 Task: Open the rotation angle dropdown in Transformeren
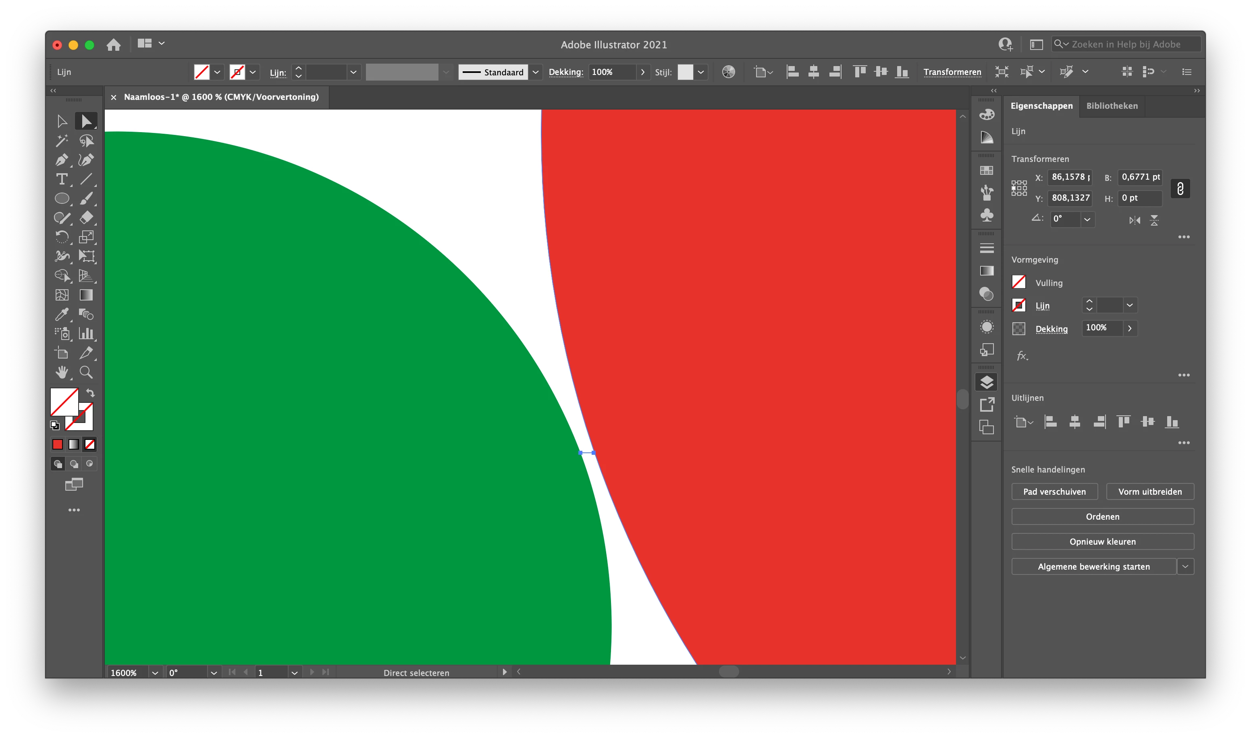tap(1087, 219)
